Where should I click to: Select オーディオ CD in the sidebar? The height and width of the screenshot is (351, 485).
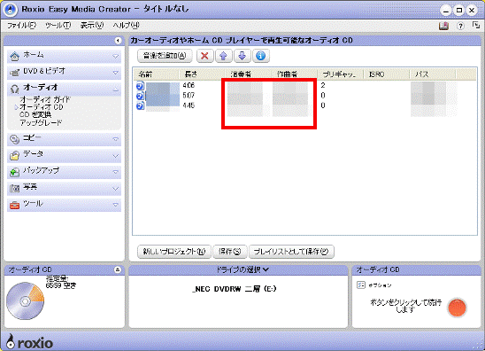pyautogui.click(x=42, y=107)
